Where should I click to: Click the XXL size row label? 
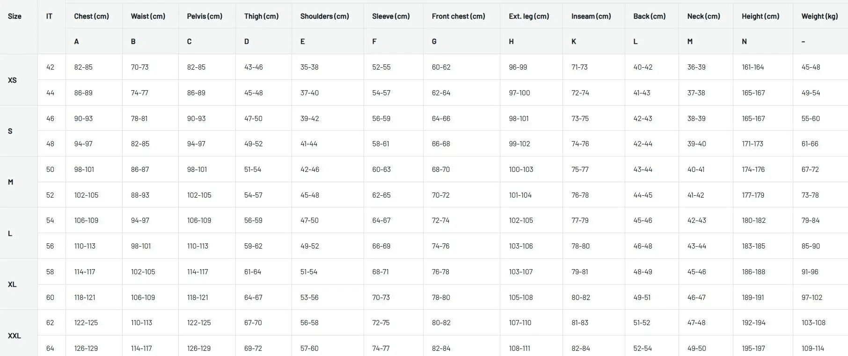point(15,335)
